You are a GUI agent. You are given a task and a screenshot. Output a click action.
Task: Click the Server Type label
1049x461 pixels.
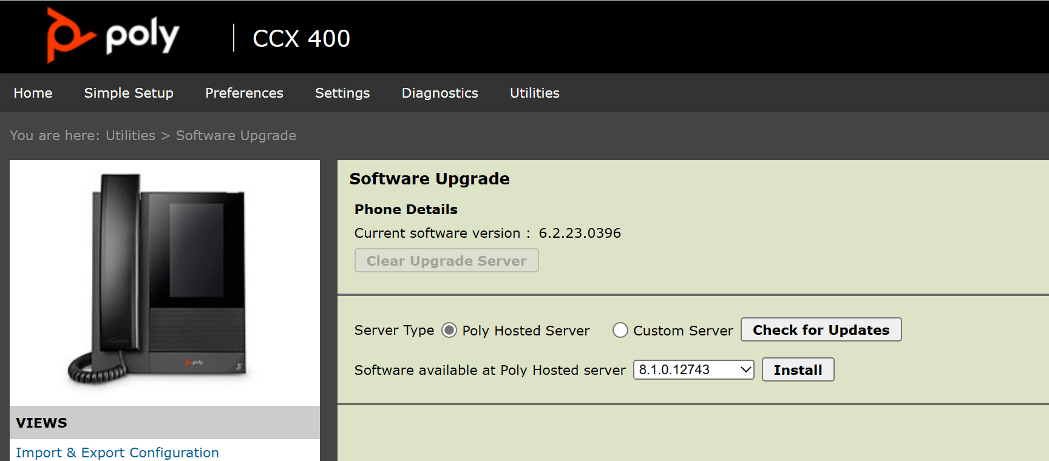pos(394,330)
